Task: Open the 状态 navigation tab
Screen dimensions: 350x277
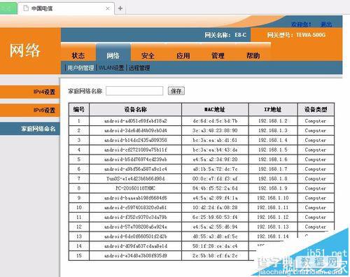Action: (78, 55)
